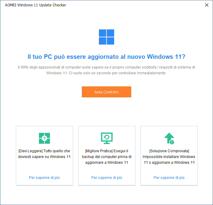This screenshot has height=205, width=213.
Task: Open Per saperne di più under Migliore Pratica
Action: (x=106, y=177)
